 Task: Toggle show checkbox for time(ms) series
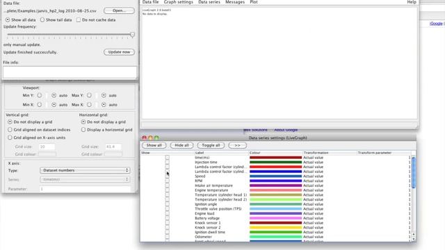(x=167, y=158)
